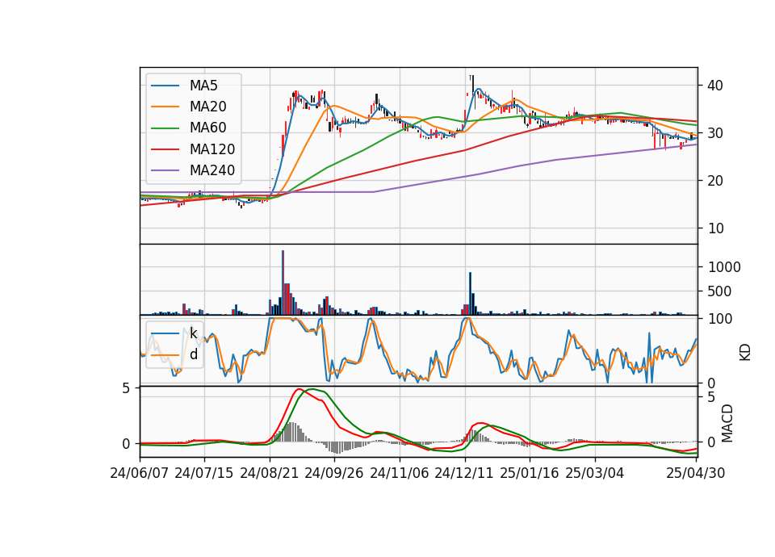Click the December 2024 volume spike bar
Image resolution: width=775 pixels, height=557 pixels.
click(470, 294)
